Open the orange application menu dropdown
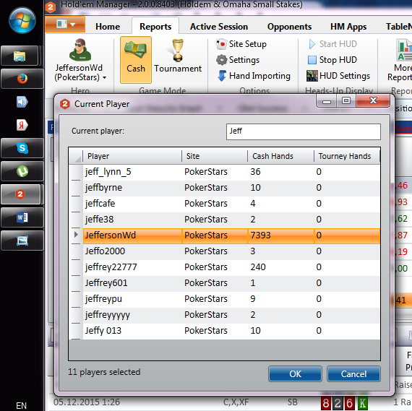 tap(65, 25)
